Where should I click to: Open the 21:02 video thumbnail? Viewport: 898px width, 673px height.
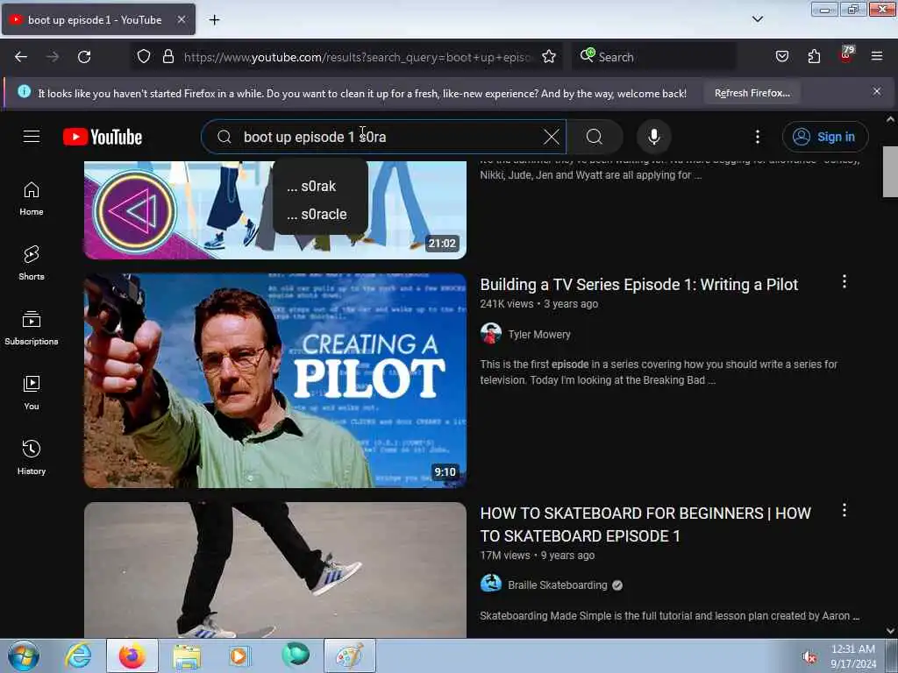pos(275,210)
